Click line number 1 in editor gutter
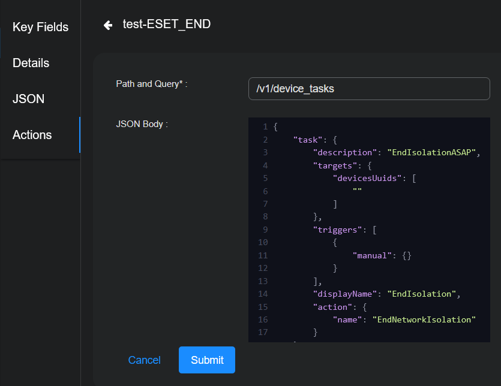The height and width of the screenshot is (386, 501). 265,127
